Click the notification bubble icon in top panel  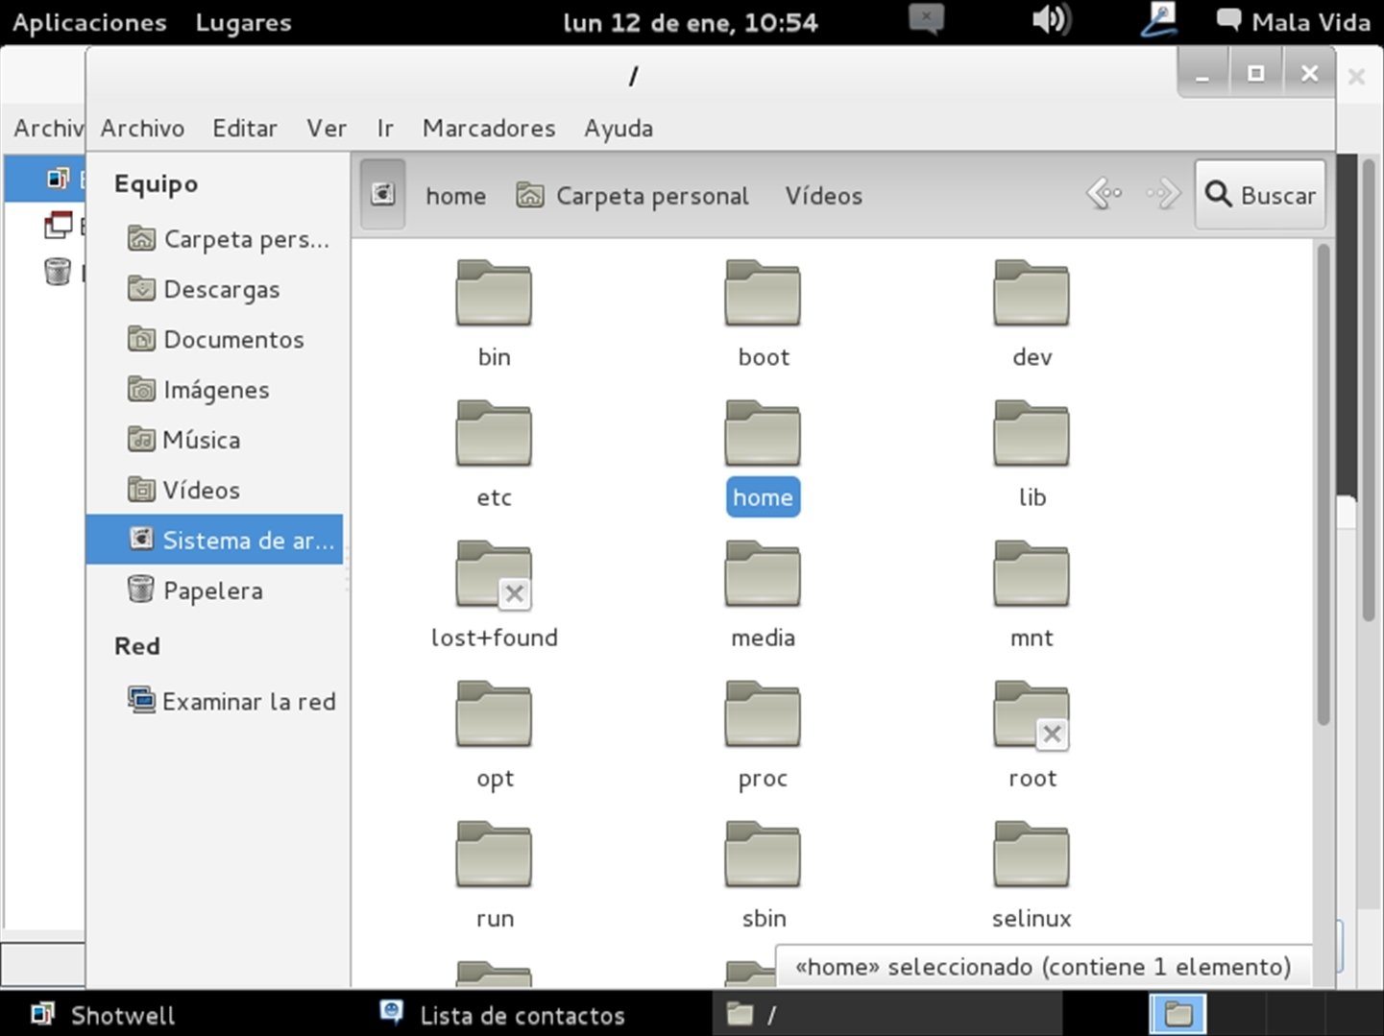926,19
